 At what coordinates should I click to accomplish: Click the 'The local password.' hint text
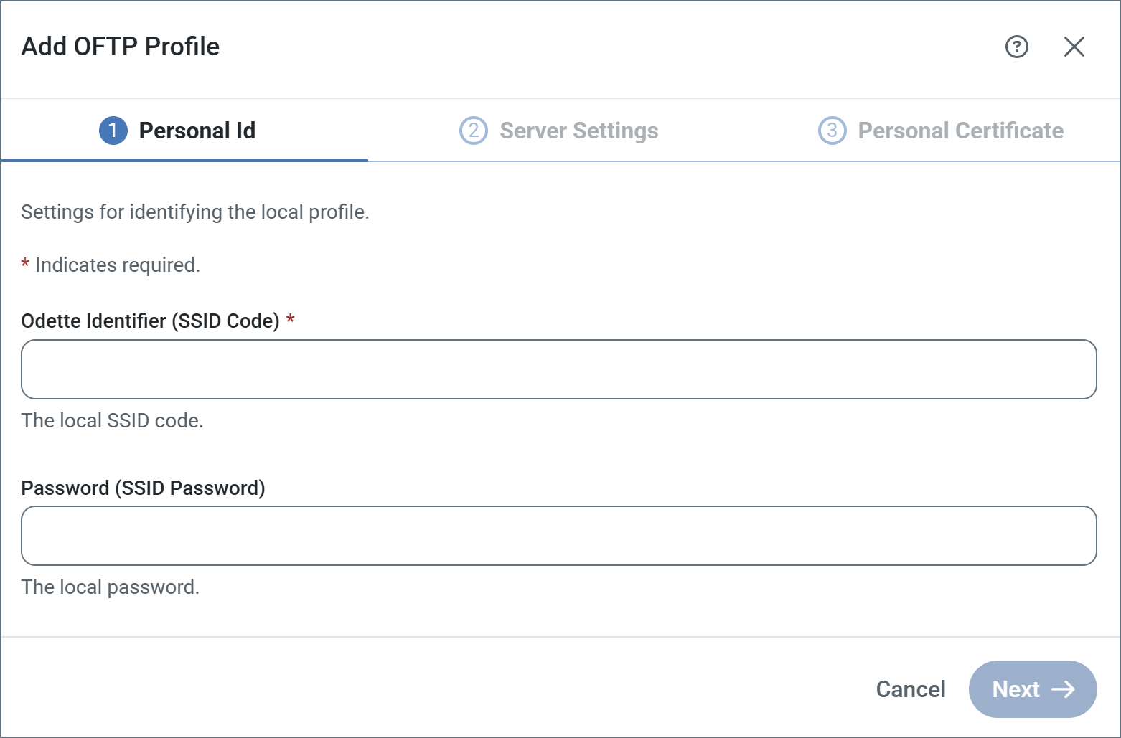[110, 587]
